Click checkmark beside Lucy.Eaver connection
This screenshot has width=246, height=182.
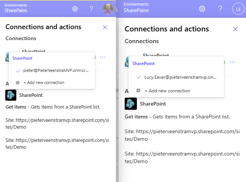[139, 77]
